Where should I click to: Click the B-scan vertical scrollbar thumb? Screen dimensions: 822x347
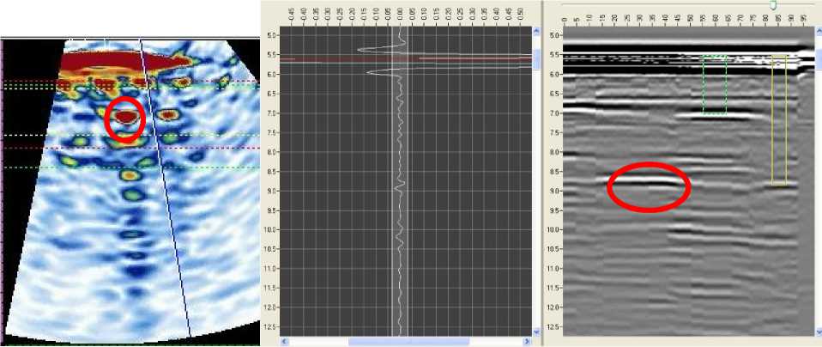coord(819,59)
